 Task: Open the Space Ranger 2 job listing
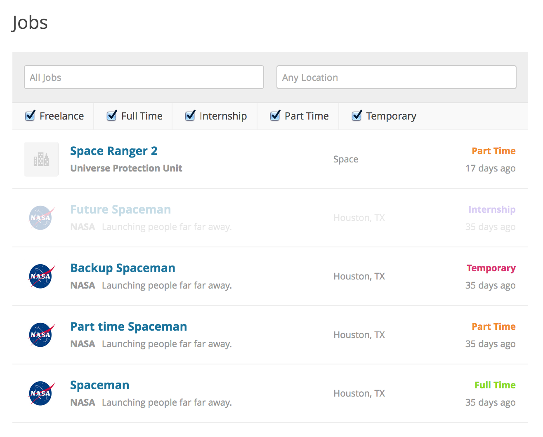pyautogui.click(x=114, y=151)
